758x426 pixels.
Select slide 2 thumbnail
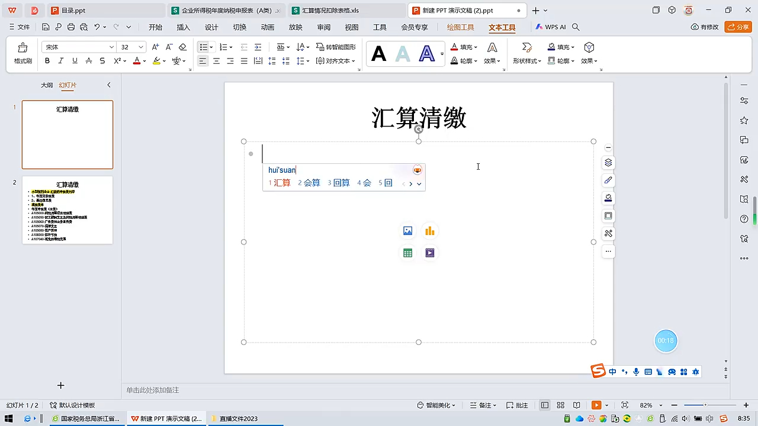click(68, 210)
